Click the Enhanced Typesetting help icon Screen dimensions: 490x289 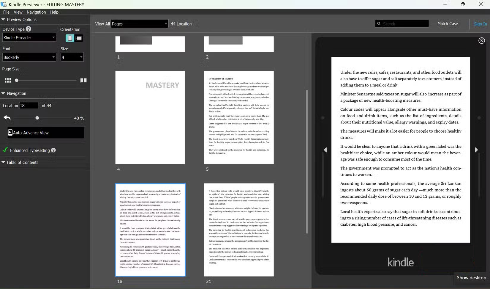pos(54,150)
